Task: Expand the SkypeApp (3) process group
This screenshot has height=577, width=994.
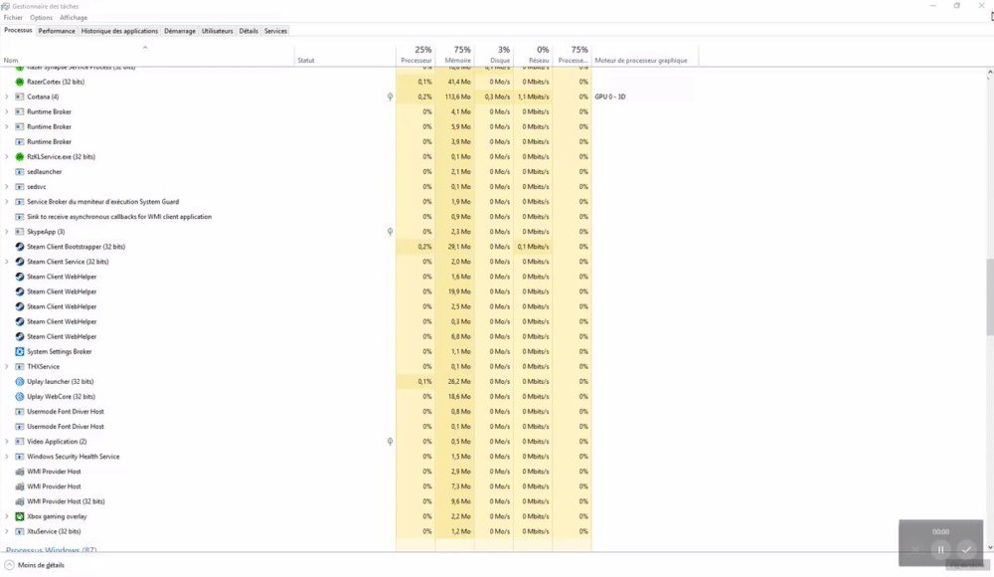Action: click(7, 232)
